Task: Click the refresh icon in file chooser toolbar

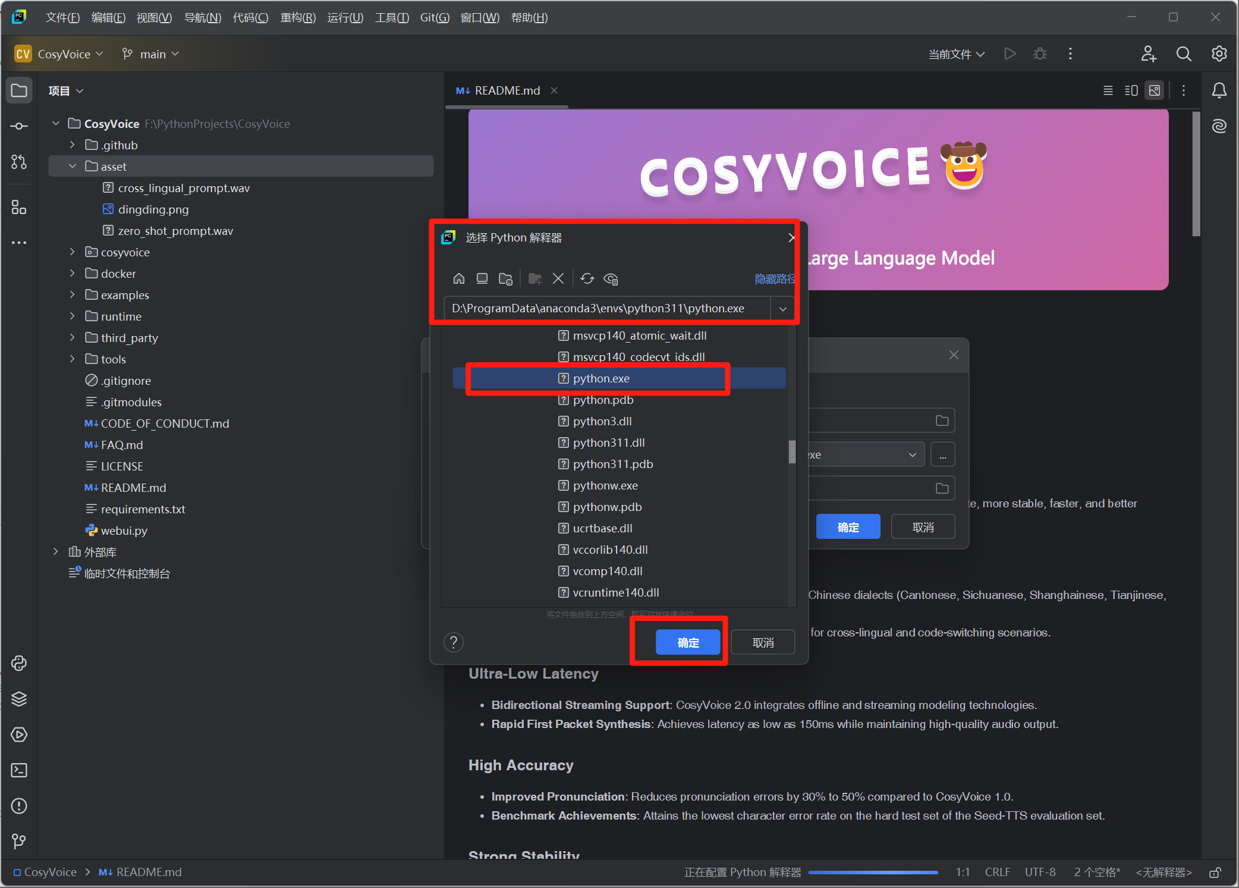Action: 587,278
